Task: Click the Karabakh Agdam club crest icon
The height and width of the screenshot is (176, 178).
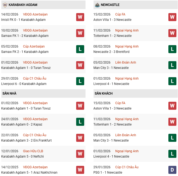Action: click(x=5, y=5)
